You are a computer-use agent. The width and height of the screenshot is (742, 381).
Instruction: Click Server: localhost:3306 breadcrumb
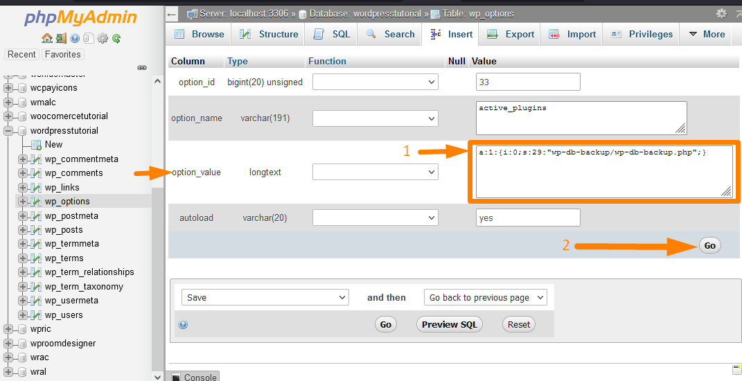pyautogui.click(x=244, y=14)
